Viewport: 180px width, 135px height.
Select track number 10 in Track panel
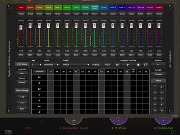(162, 111)
